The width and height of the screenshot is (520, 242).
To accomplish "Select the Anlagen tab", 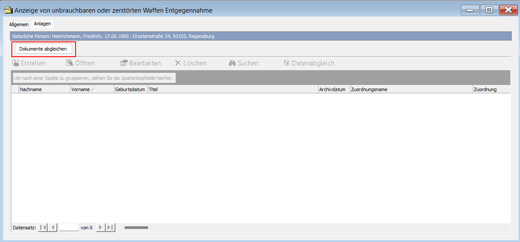I will click(42, 24).
